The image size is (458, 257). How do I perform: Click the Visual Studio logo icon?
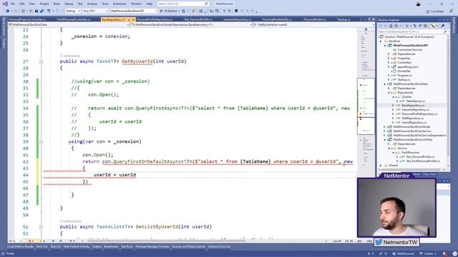pyautogui.click(x=5, y=4)
